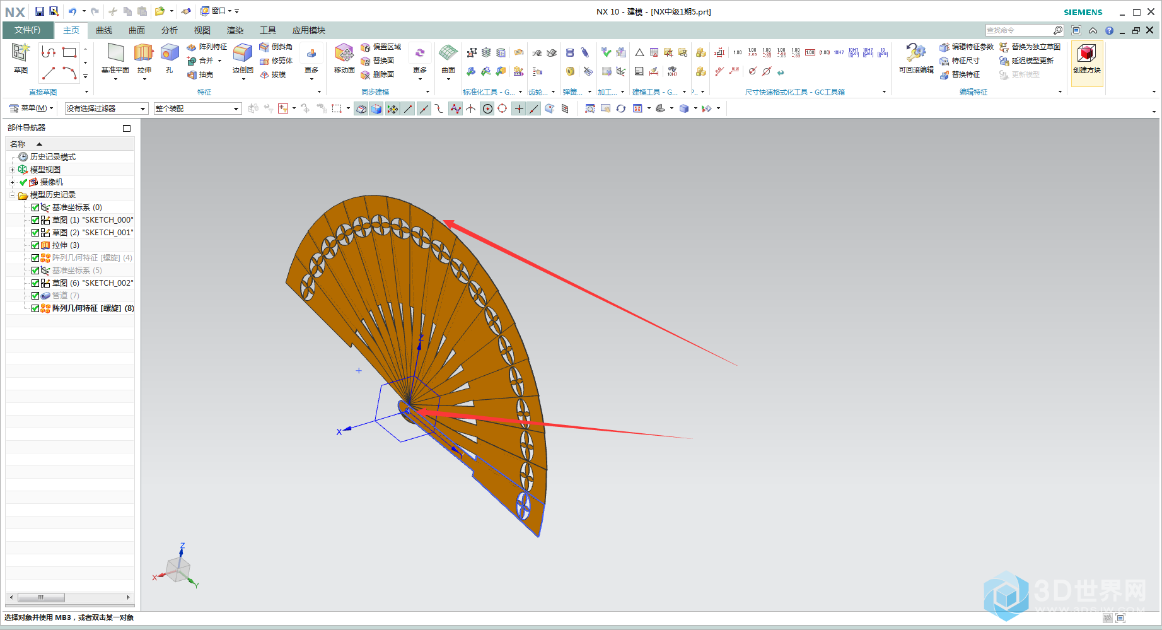Select the 倒斜角 chamfer tool
Viewport: 1162px width, 630px height.
point(276,47)
